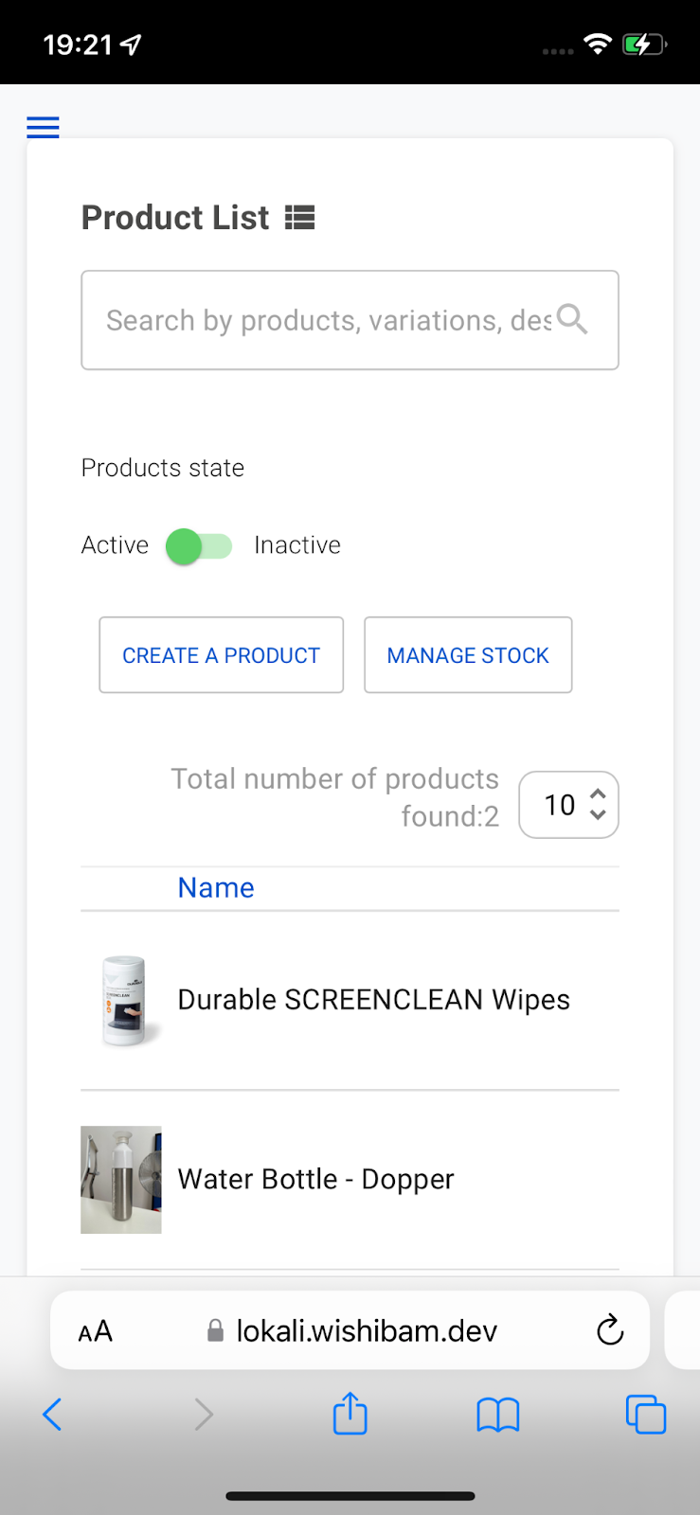Tap Safari reload page icon
This screenshot has height=1515, width=700.
(x=610, y=1330)
